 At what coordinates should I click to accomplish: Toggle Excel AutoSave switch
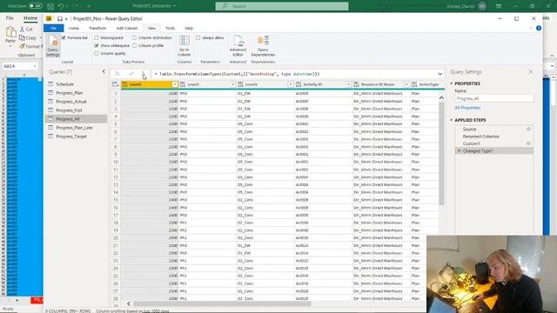point(35,6)
